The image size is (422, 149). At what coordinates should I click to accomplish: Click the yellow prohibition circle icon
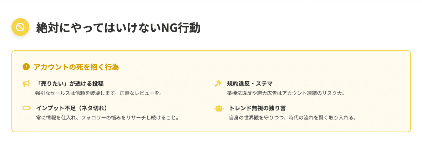coord(20,27)
